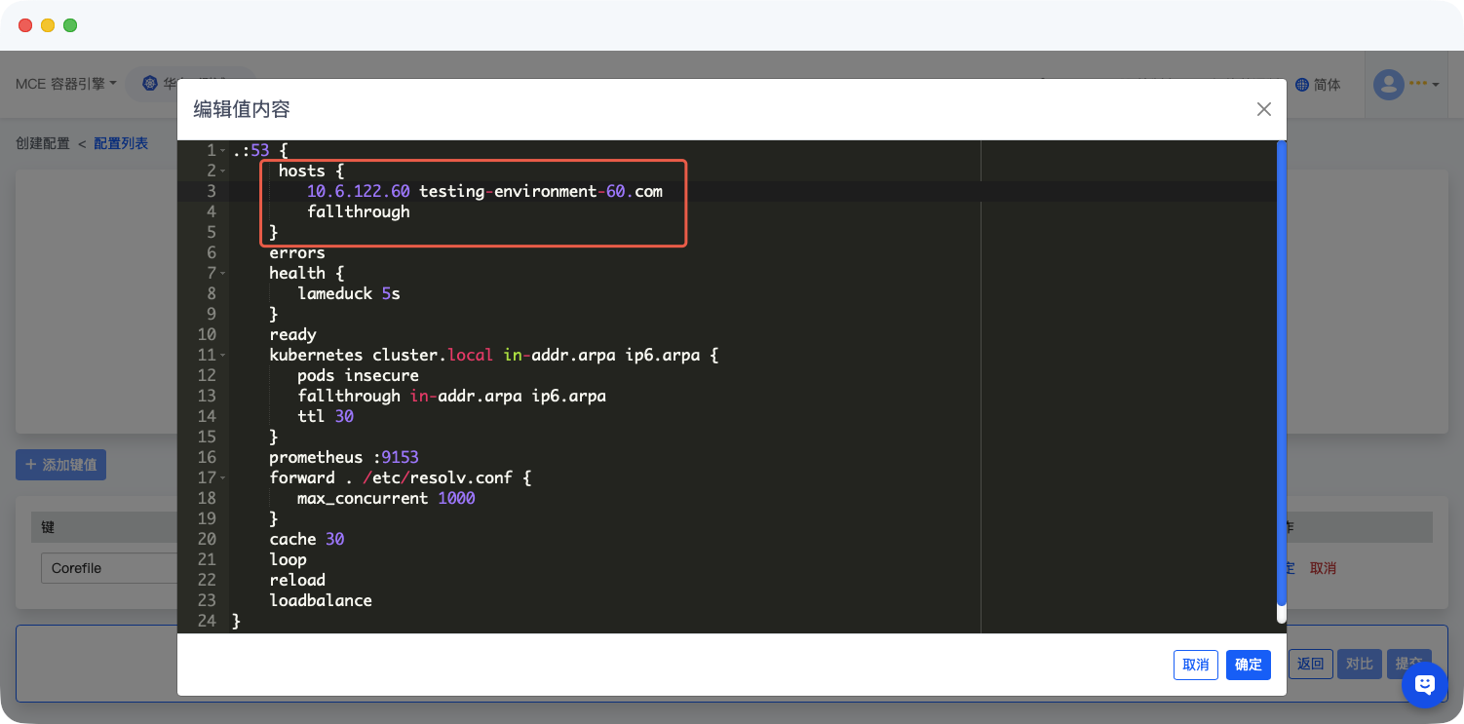Screen dimensions: 1464x724
Task: Open the MCE 容器引擎 dropdown menu
Action: click(x=66, y=85)
